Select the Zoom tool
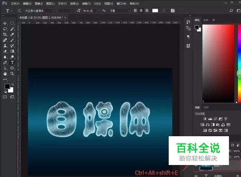241x177 pixels. pos(12,74)
